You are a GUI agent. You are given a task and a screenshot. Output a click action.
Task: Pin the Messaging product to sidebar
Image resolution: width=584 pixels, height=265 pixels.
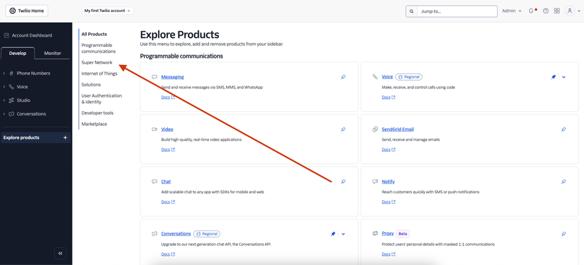[343, 77]
